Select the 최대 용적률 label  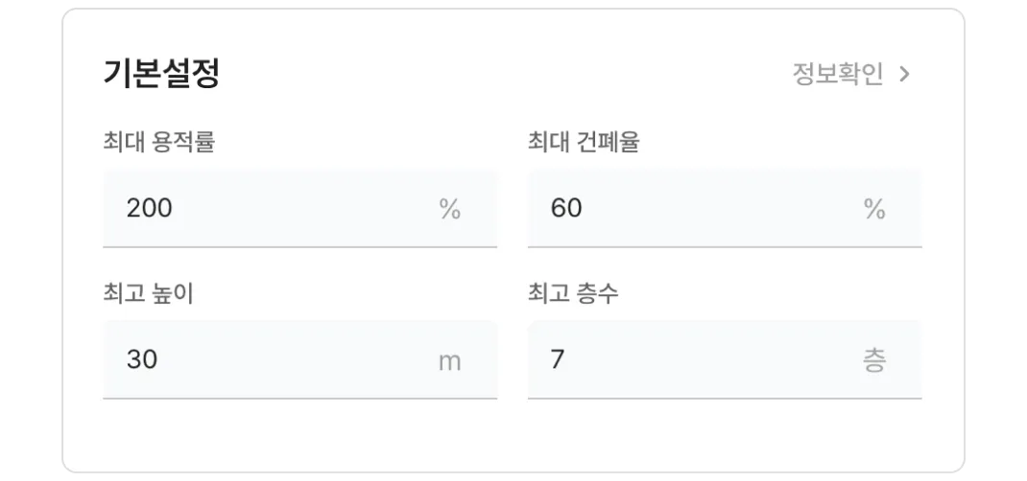[159, 142]
